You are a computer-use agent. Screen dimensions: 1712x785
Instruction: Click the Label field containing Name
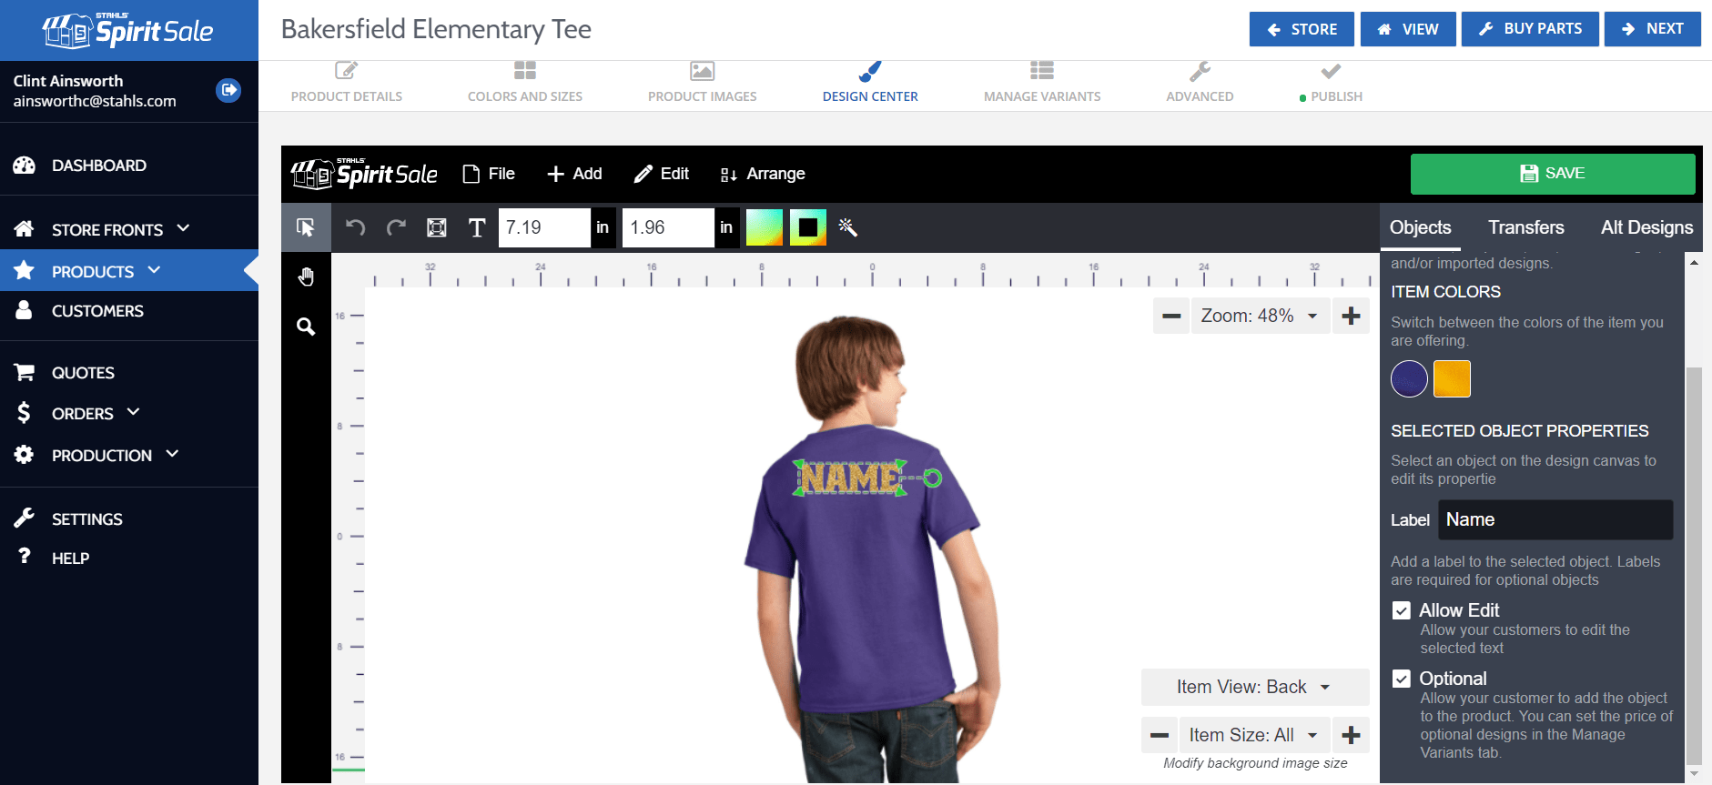click(1555, 519)
